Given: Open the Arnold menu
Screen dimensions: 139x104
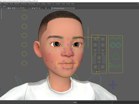Looking at the screenshot, I should (68, 4).
